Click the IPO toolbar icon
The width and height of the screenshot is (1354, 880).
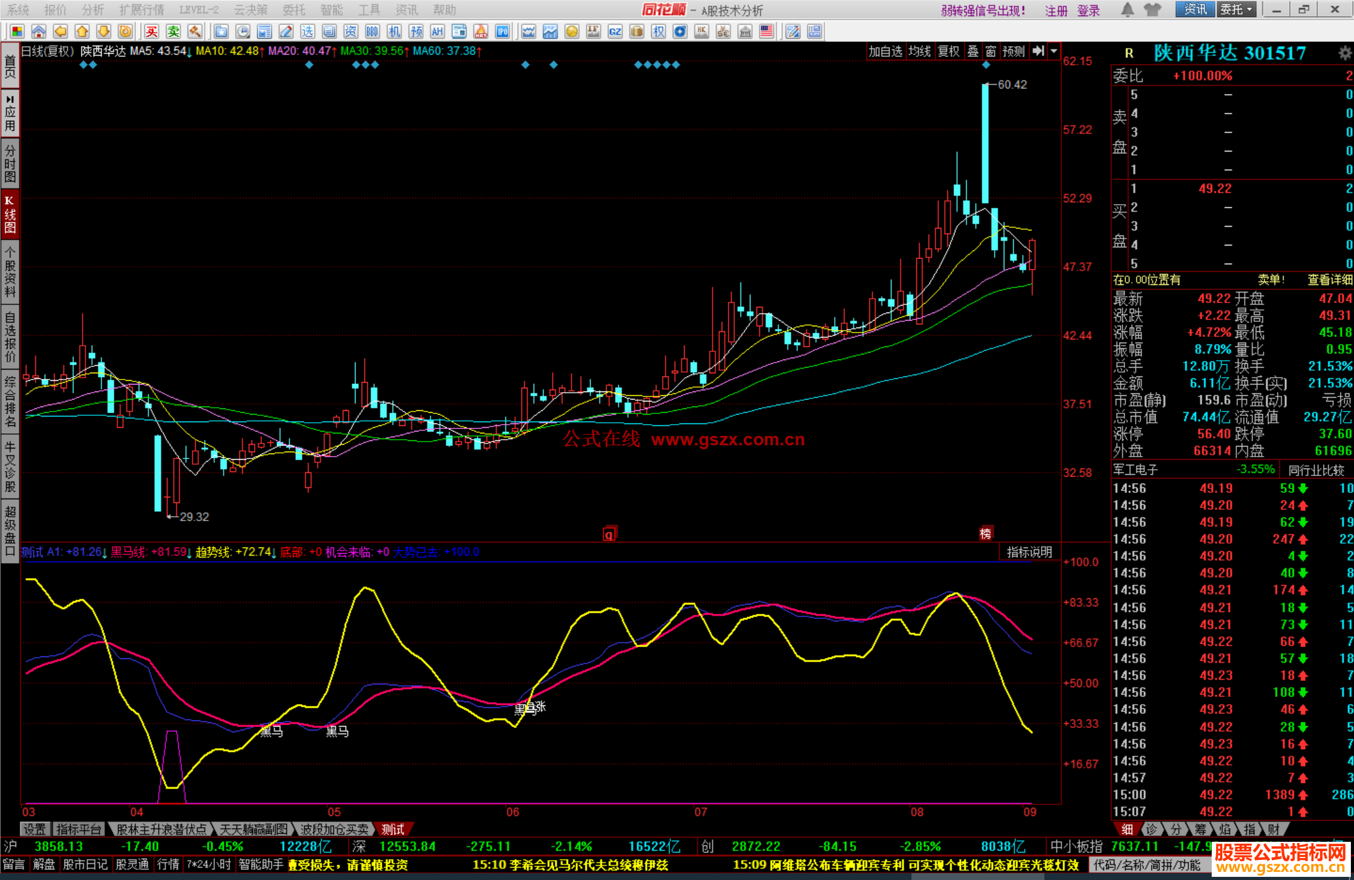(502, 31)
